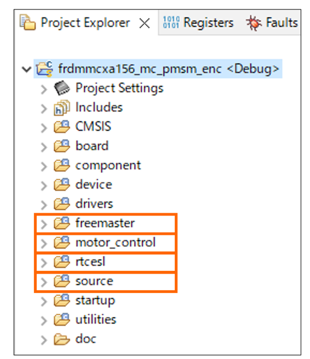This screenshot has height=359, width=310.
Task: Click the Project Explorer tab icon
Action: click(28, 22)
